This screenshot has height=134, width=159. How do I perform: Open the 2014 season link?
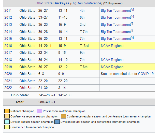8,32
